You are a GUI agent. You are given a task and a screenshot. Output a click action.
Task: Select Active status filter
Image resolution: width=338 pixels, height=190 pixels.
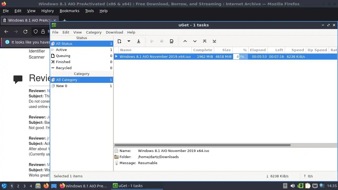pyautogui.click(x=82, y=50)
